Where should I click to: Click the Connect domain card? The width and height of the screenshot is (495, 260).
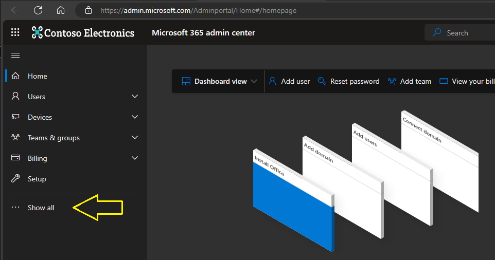[x=440, y=161]
